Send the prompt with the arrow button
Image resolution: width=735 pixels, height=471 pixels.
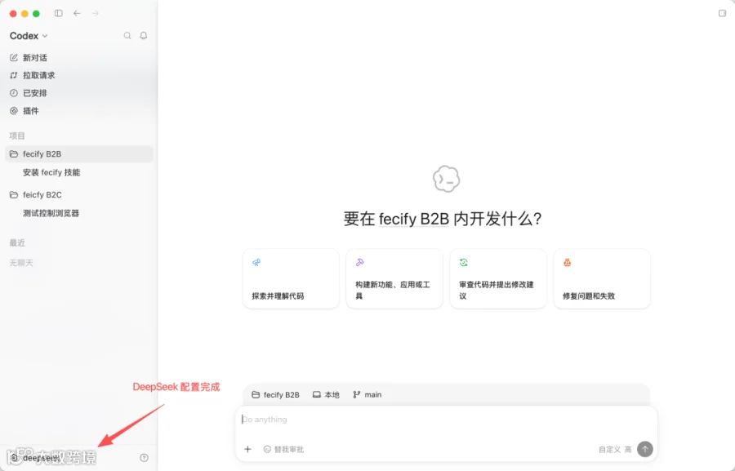point(645,450)
